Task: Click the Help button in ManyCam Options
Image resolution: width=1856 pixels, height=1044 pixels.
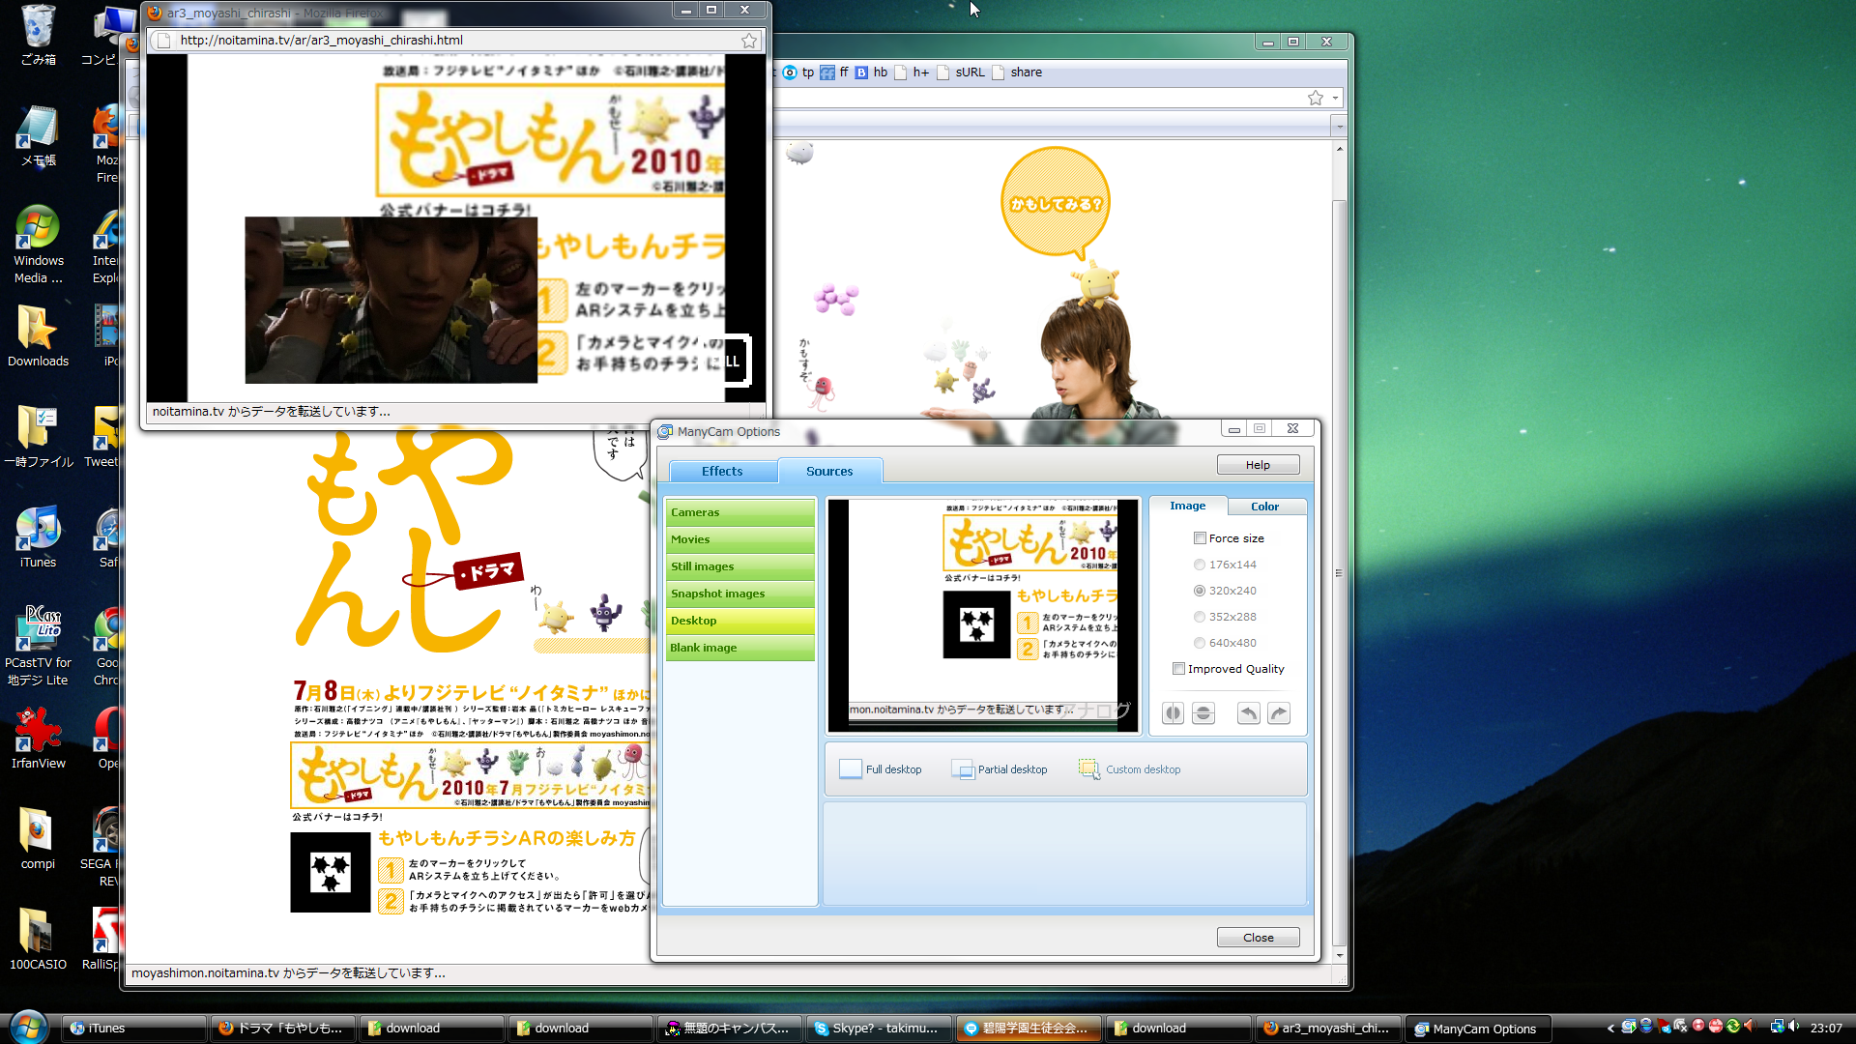Action: tap(1258, 465)
